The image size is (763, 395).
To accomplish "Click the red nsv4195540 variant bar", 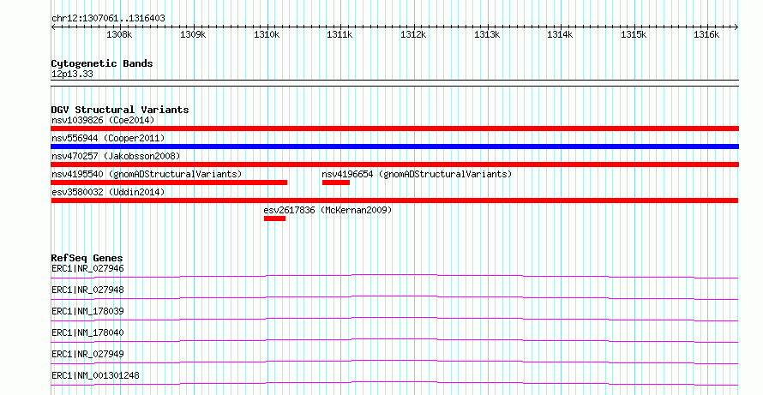I will pyautogui.click(x=169, y=183).
